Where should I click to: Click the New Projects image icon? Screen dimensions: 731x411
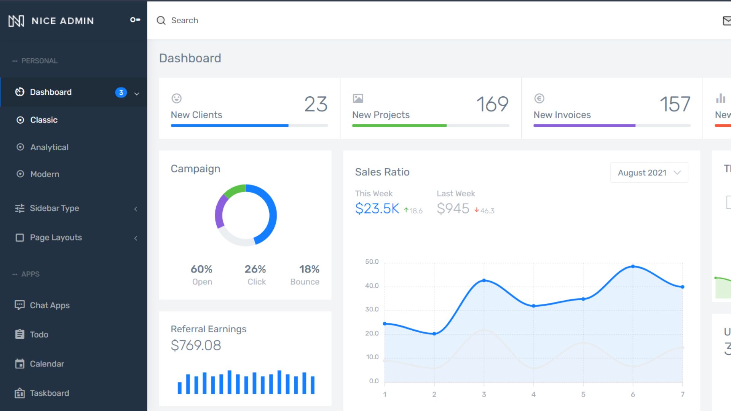coord(358,99)
